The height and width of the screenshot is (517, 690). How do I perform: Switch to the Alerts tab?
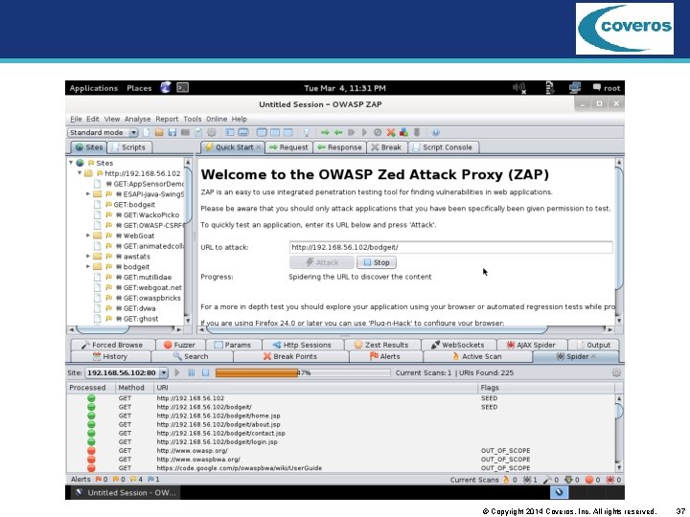coord(385,356)
